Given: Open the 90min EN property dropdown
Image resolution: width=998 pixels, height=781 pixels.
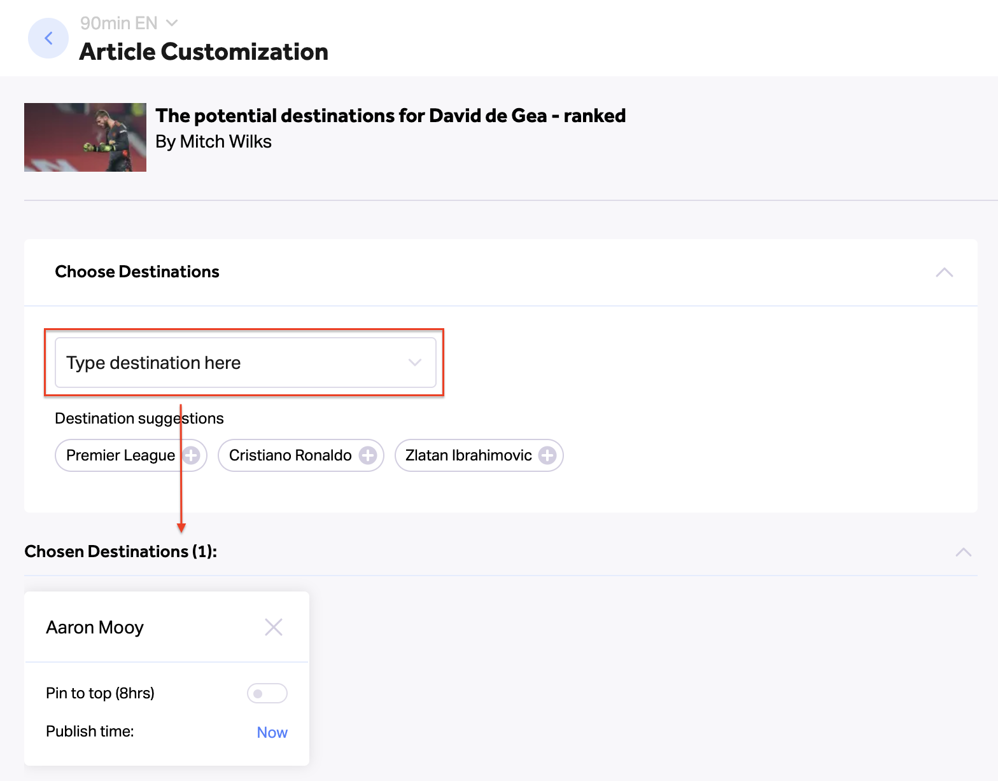Looking at the screenshot, I should pos(129,23).
